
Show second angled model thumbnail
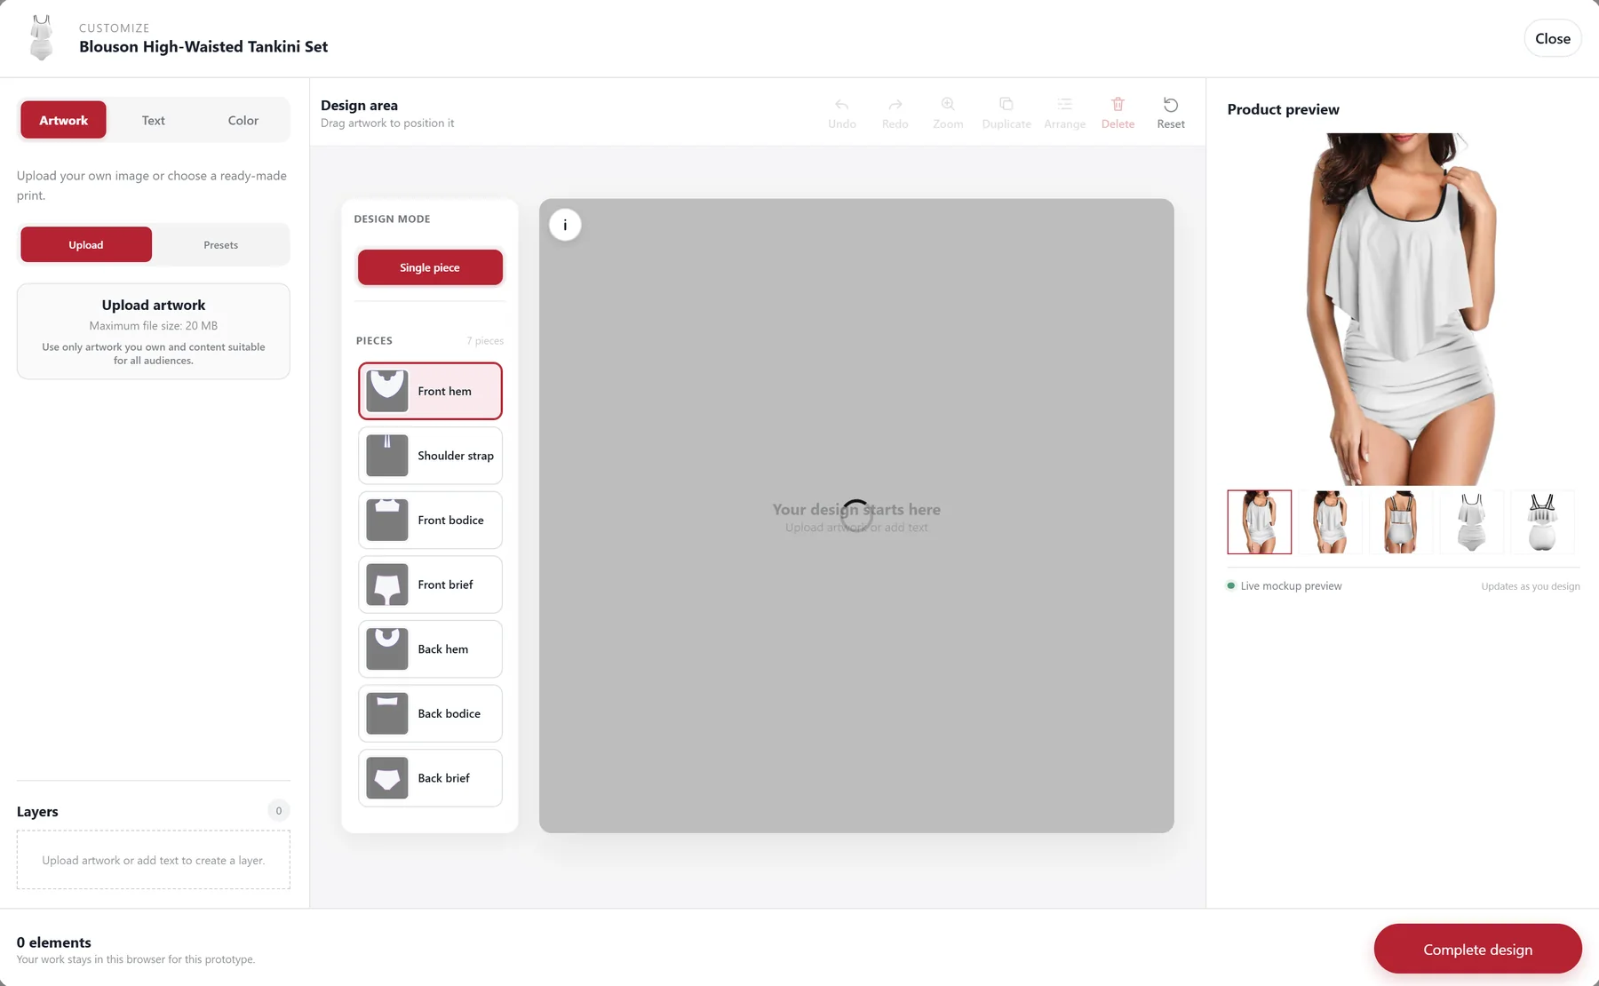[x=1330, y=522]
